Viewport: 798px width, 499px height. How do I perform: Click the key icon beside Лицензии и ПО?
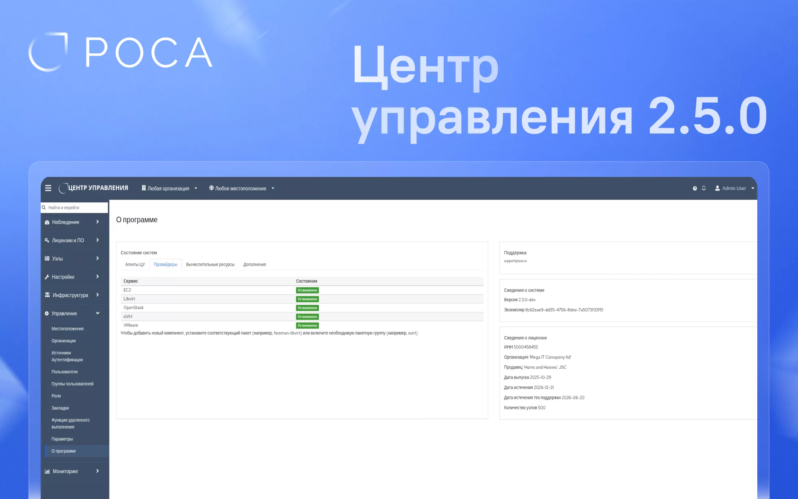[x=46, y=240]
